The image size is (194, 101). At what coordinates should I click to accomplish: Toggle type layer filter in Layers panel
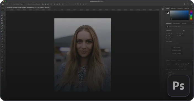point(181,64)
